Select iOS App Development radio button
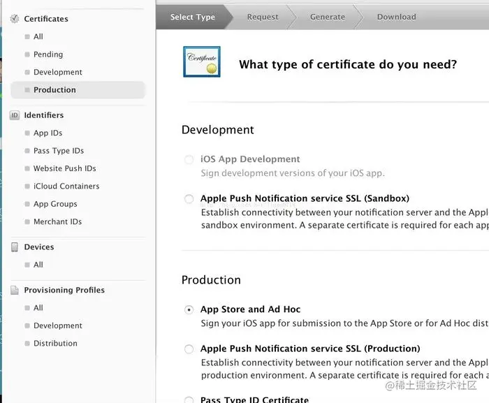489x403 pixels. click(189, 159)
